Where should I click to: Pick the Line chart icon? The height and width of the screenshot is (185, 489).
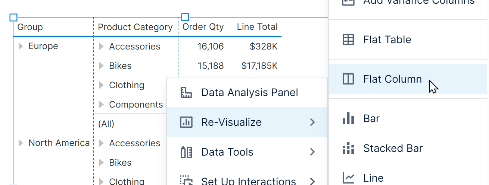tap(348, 178)
